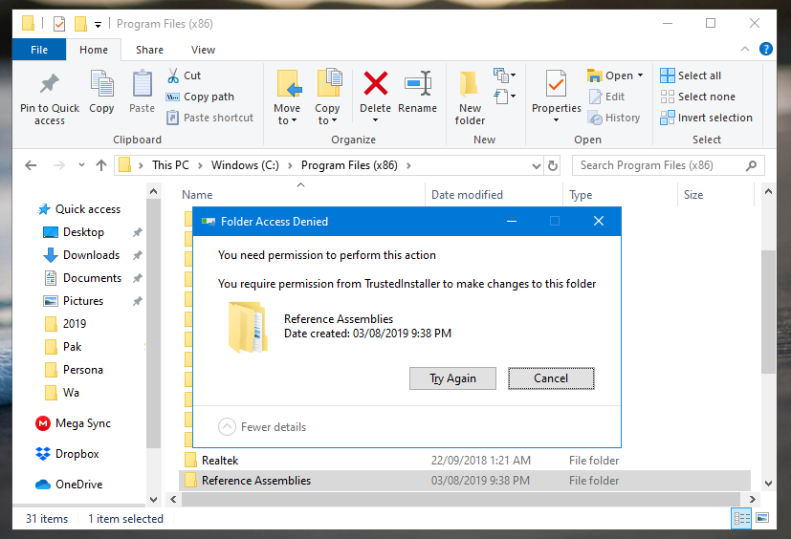
Task: Click Select all
Action: pyautogui.click(x=691, y=75)
